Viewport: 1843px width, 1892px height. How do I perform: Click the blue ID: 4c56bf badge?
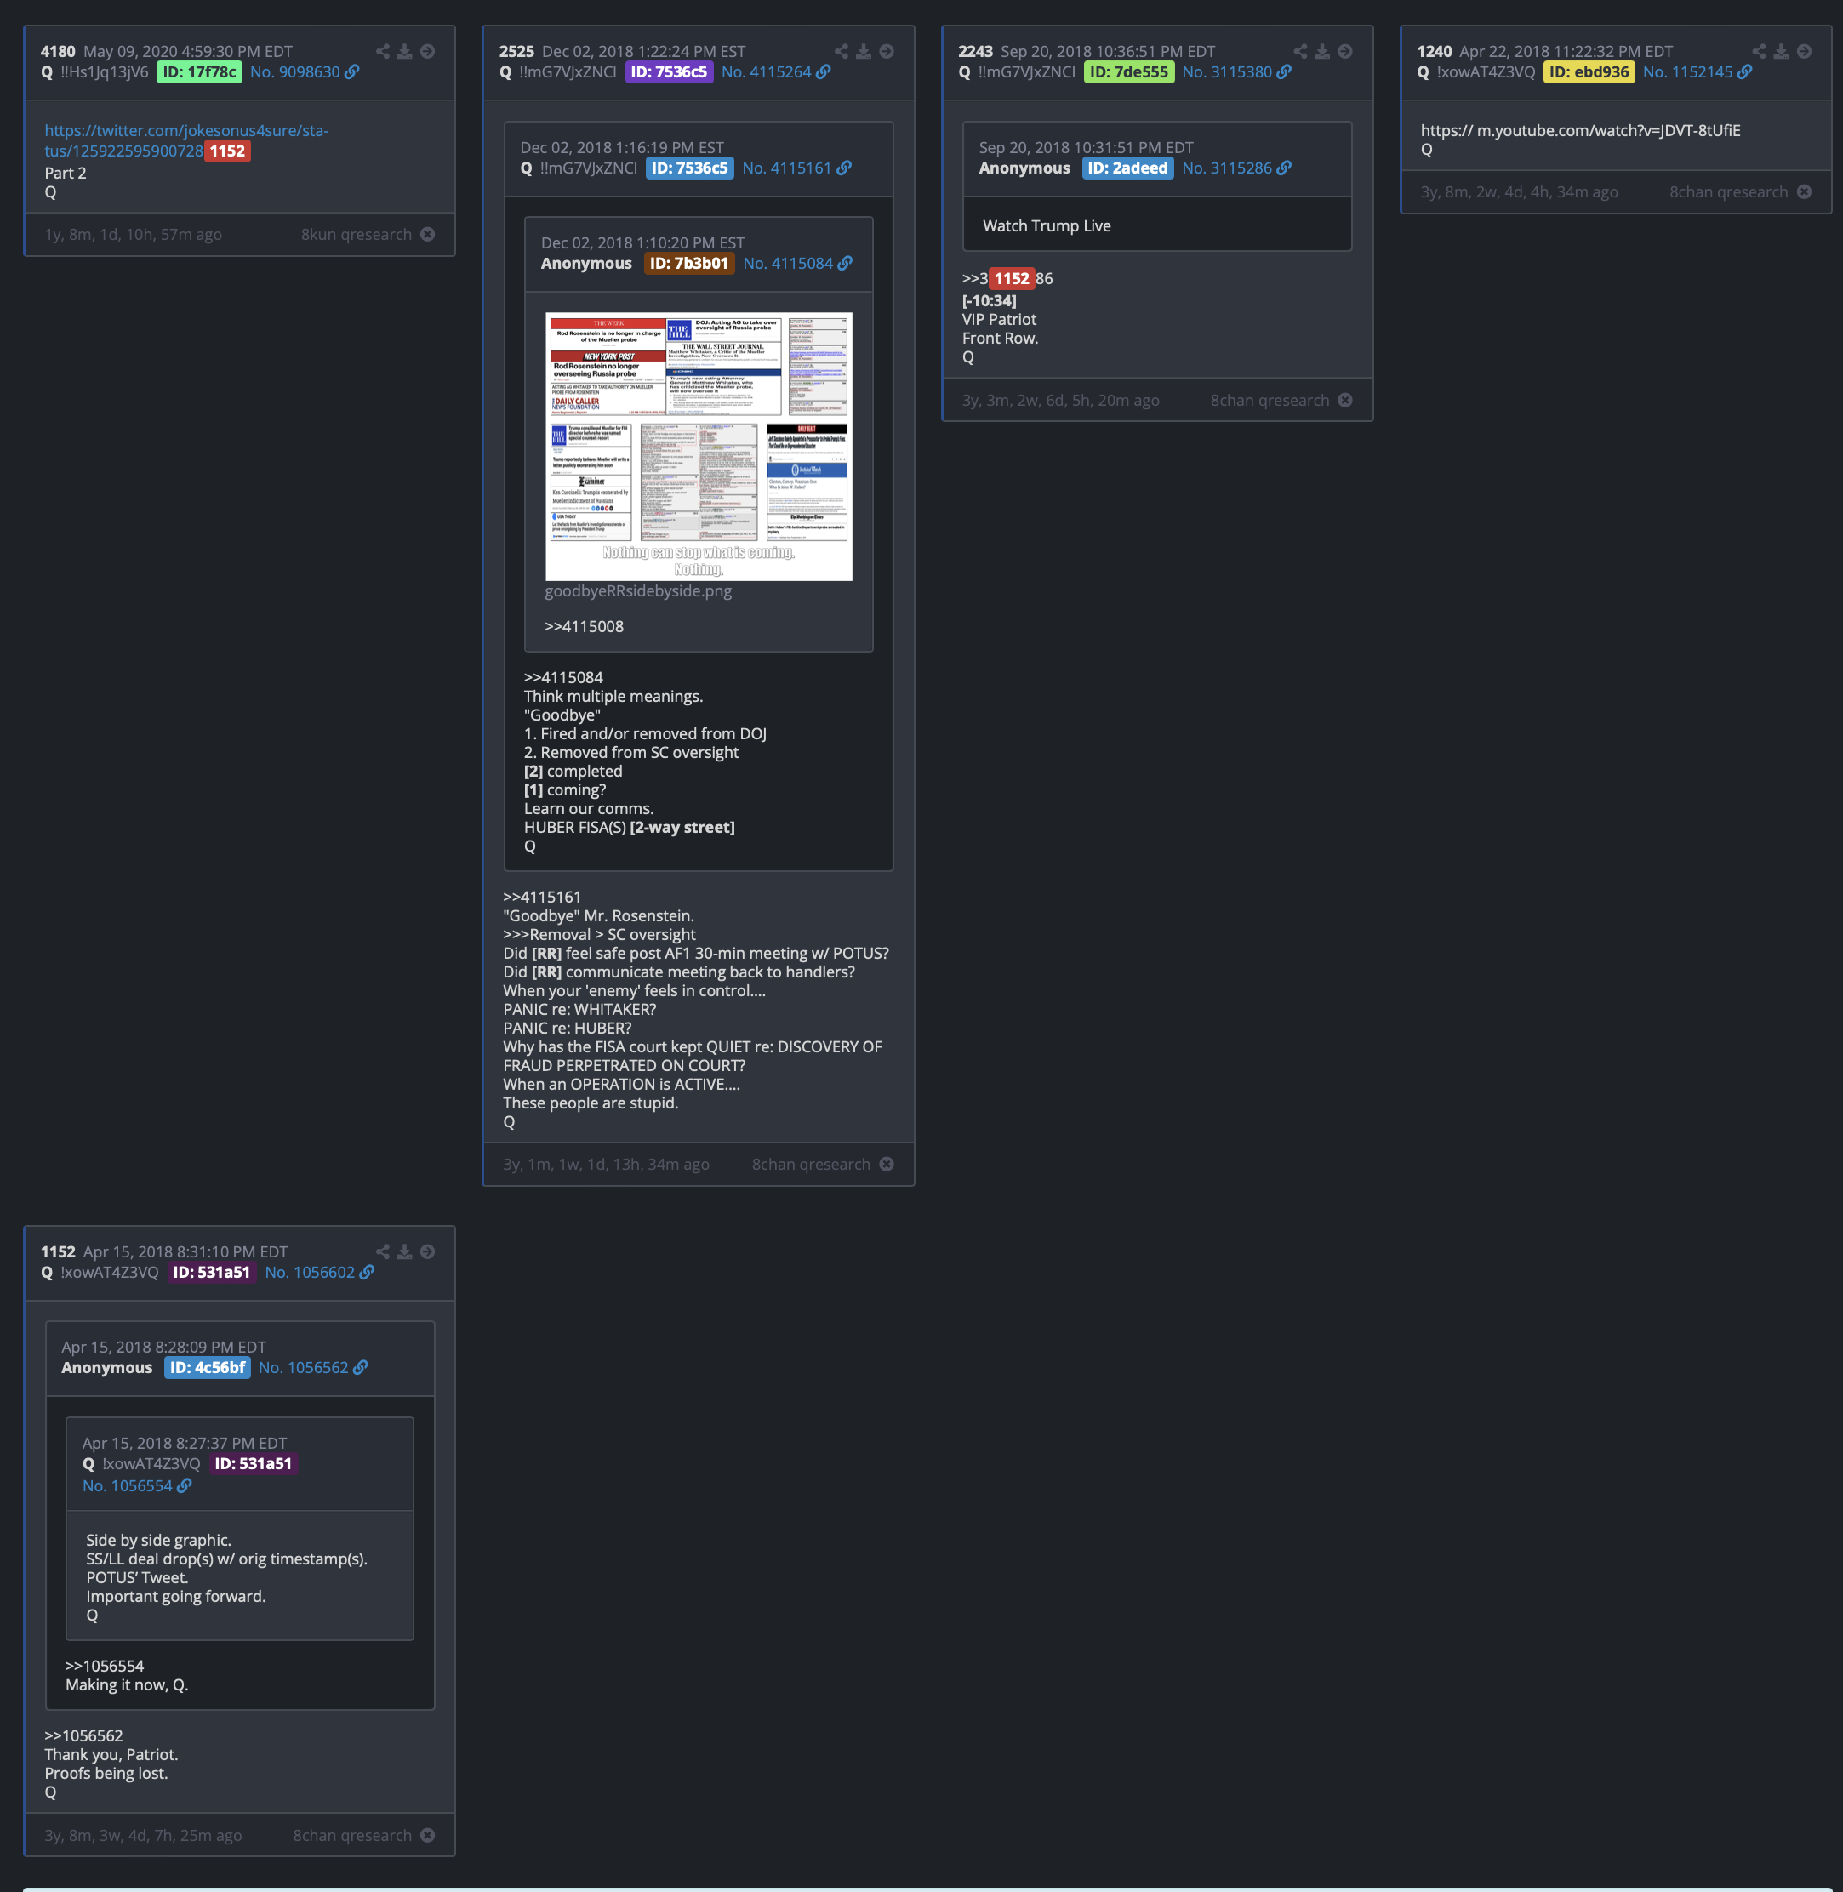pyautogui.click(x=207, y=1367)
